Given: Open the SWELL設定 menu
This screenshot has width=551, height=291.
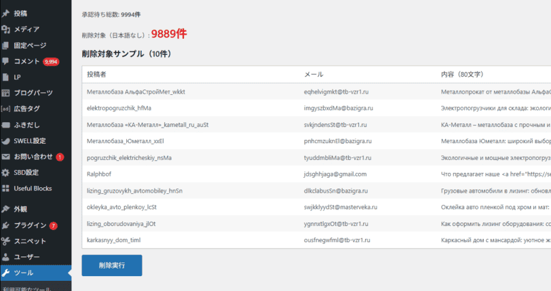Looking at the screenshot, I should pos(30,140).
